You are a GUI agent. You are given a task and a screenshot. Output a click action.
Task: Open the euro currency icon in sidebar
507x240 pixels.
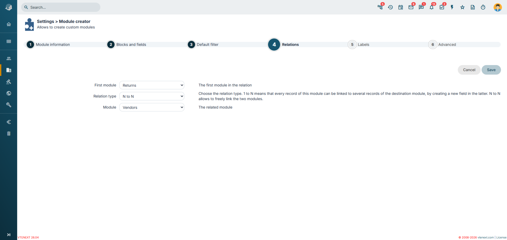point(9,122)
